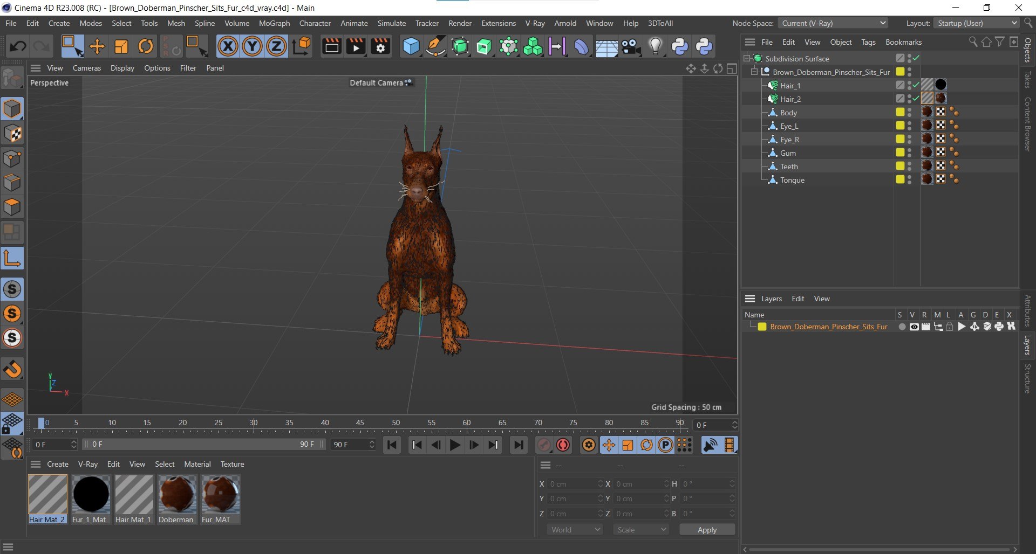
Task: Toggle Hair_1 enable checkmark
Action: (916, 85)
